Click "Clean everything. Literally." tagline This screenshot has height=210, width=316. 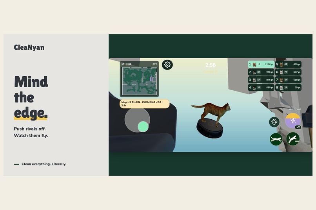click(x=44, y=164)
